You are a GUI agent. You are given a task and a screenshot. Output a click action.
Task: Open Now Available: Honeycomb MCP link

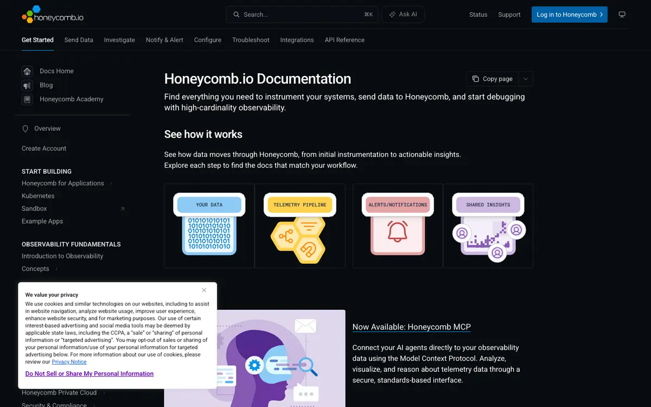(x=412, y=327)
